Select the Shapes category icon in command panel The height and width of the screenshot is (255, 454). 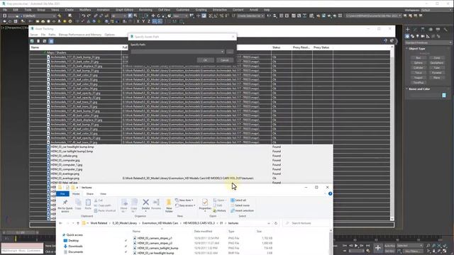tap(412, 36)
